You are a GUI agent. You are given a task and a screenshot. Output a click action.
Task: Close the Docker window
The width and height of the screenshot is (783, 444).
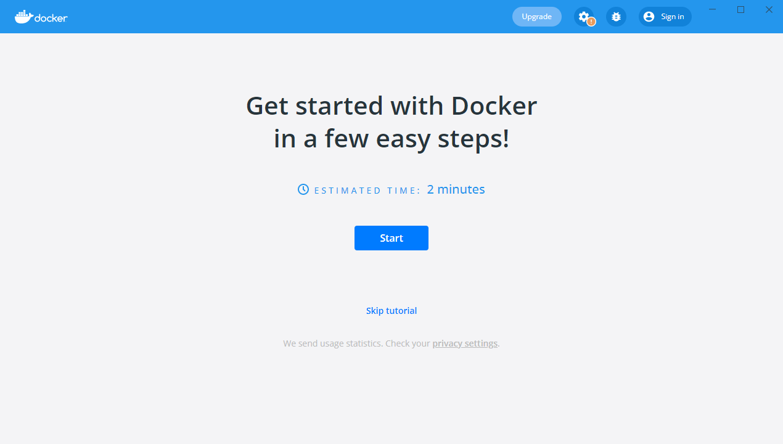tap(769, 9)
